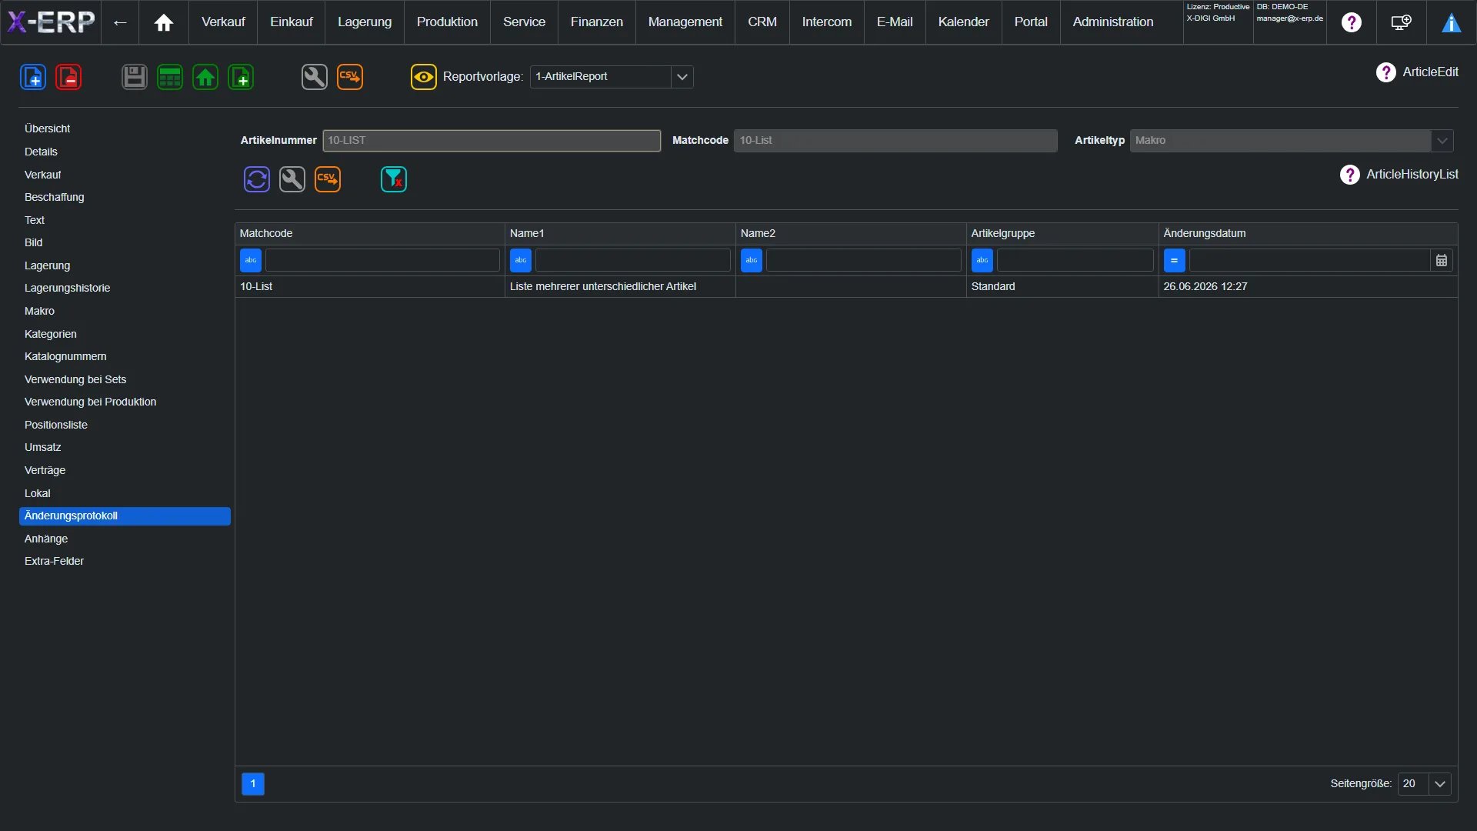Click the question mark help in header
This screenshot has height=831, width=1477.
(1352, 22)
